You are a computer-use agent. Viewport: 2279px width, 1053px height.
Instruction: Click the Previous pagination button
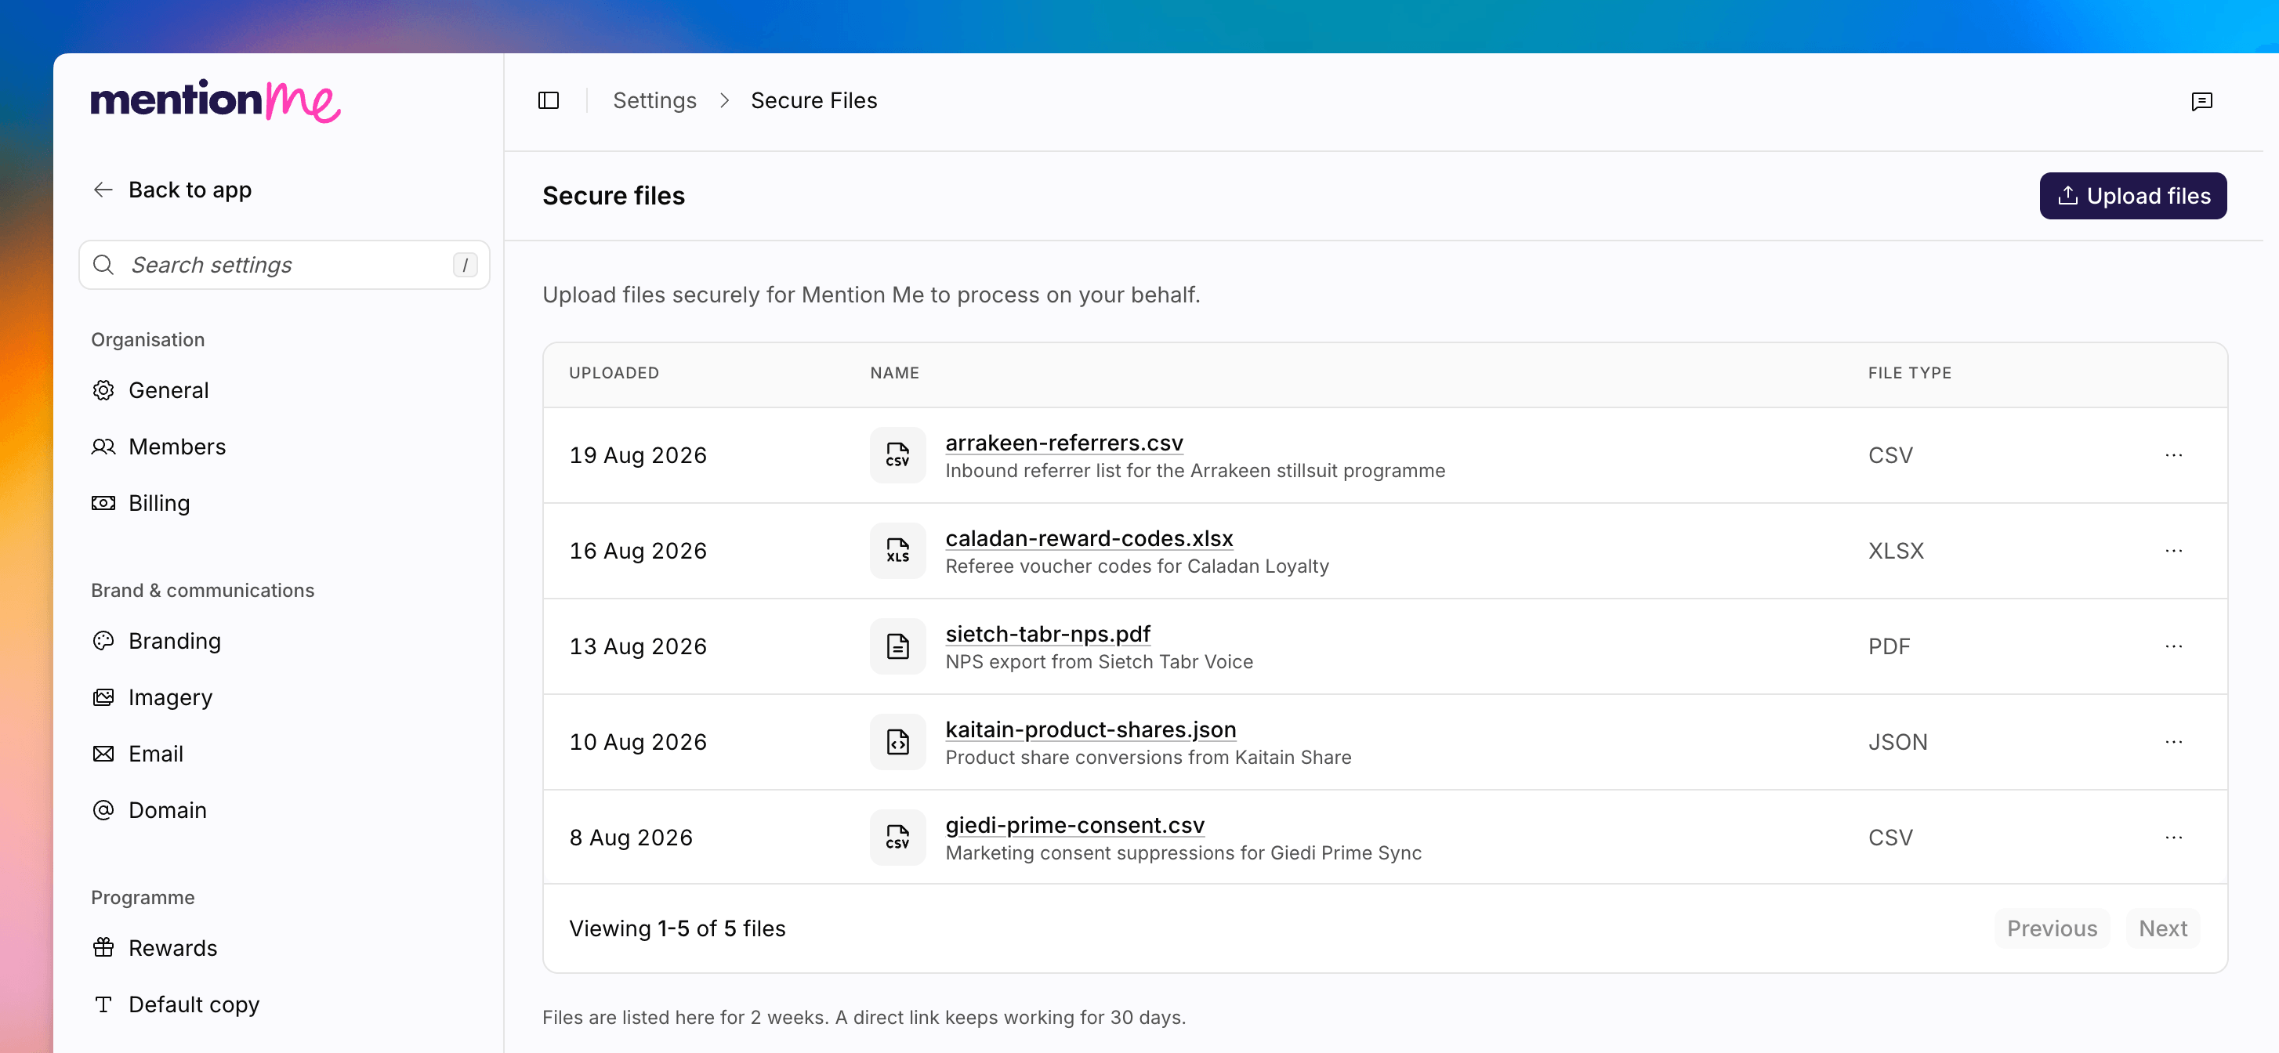coord(2051,929)
